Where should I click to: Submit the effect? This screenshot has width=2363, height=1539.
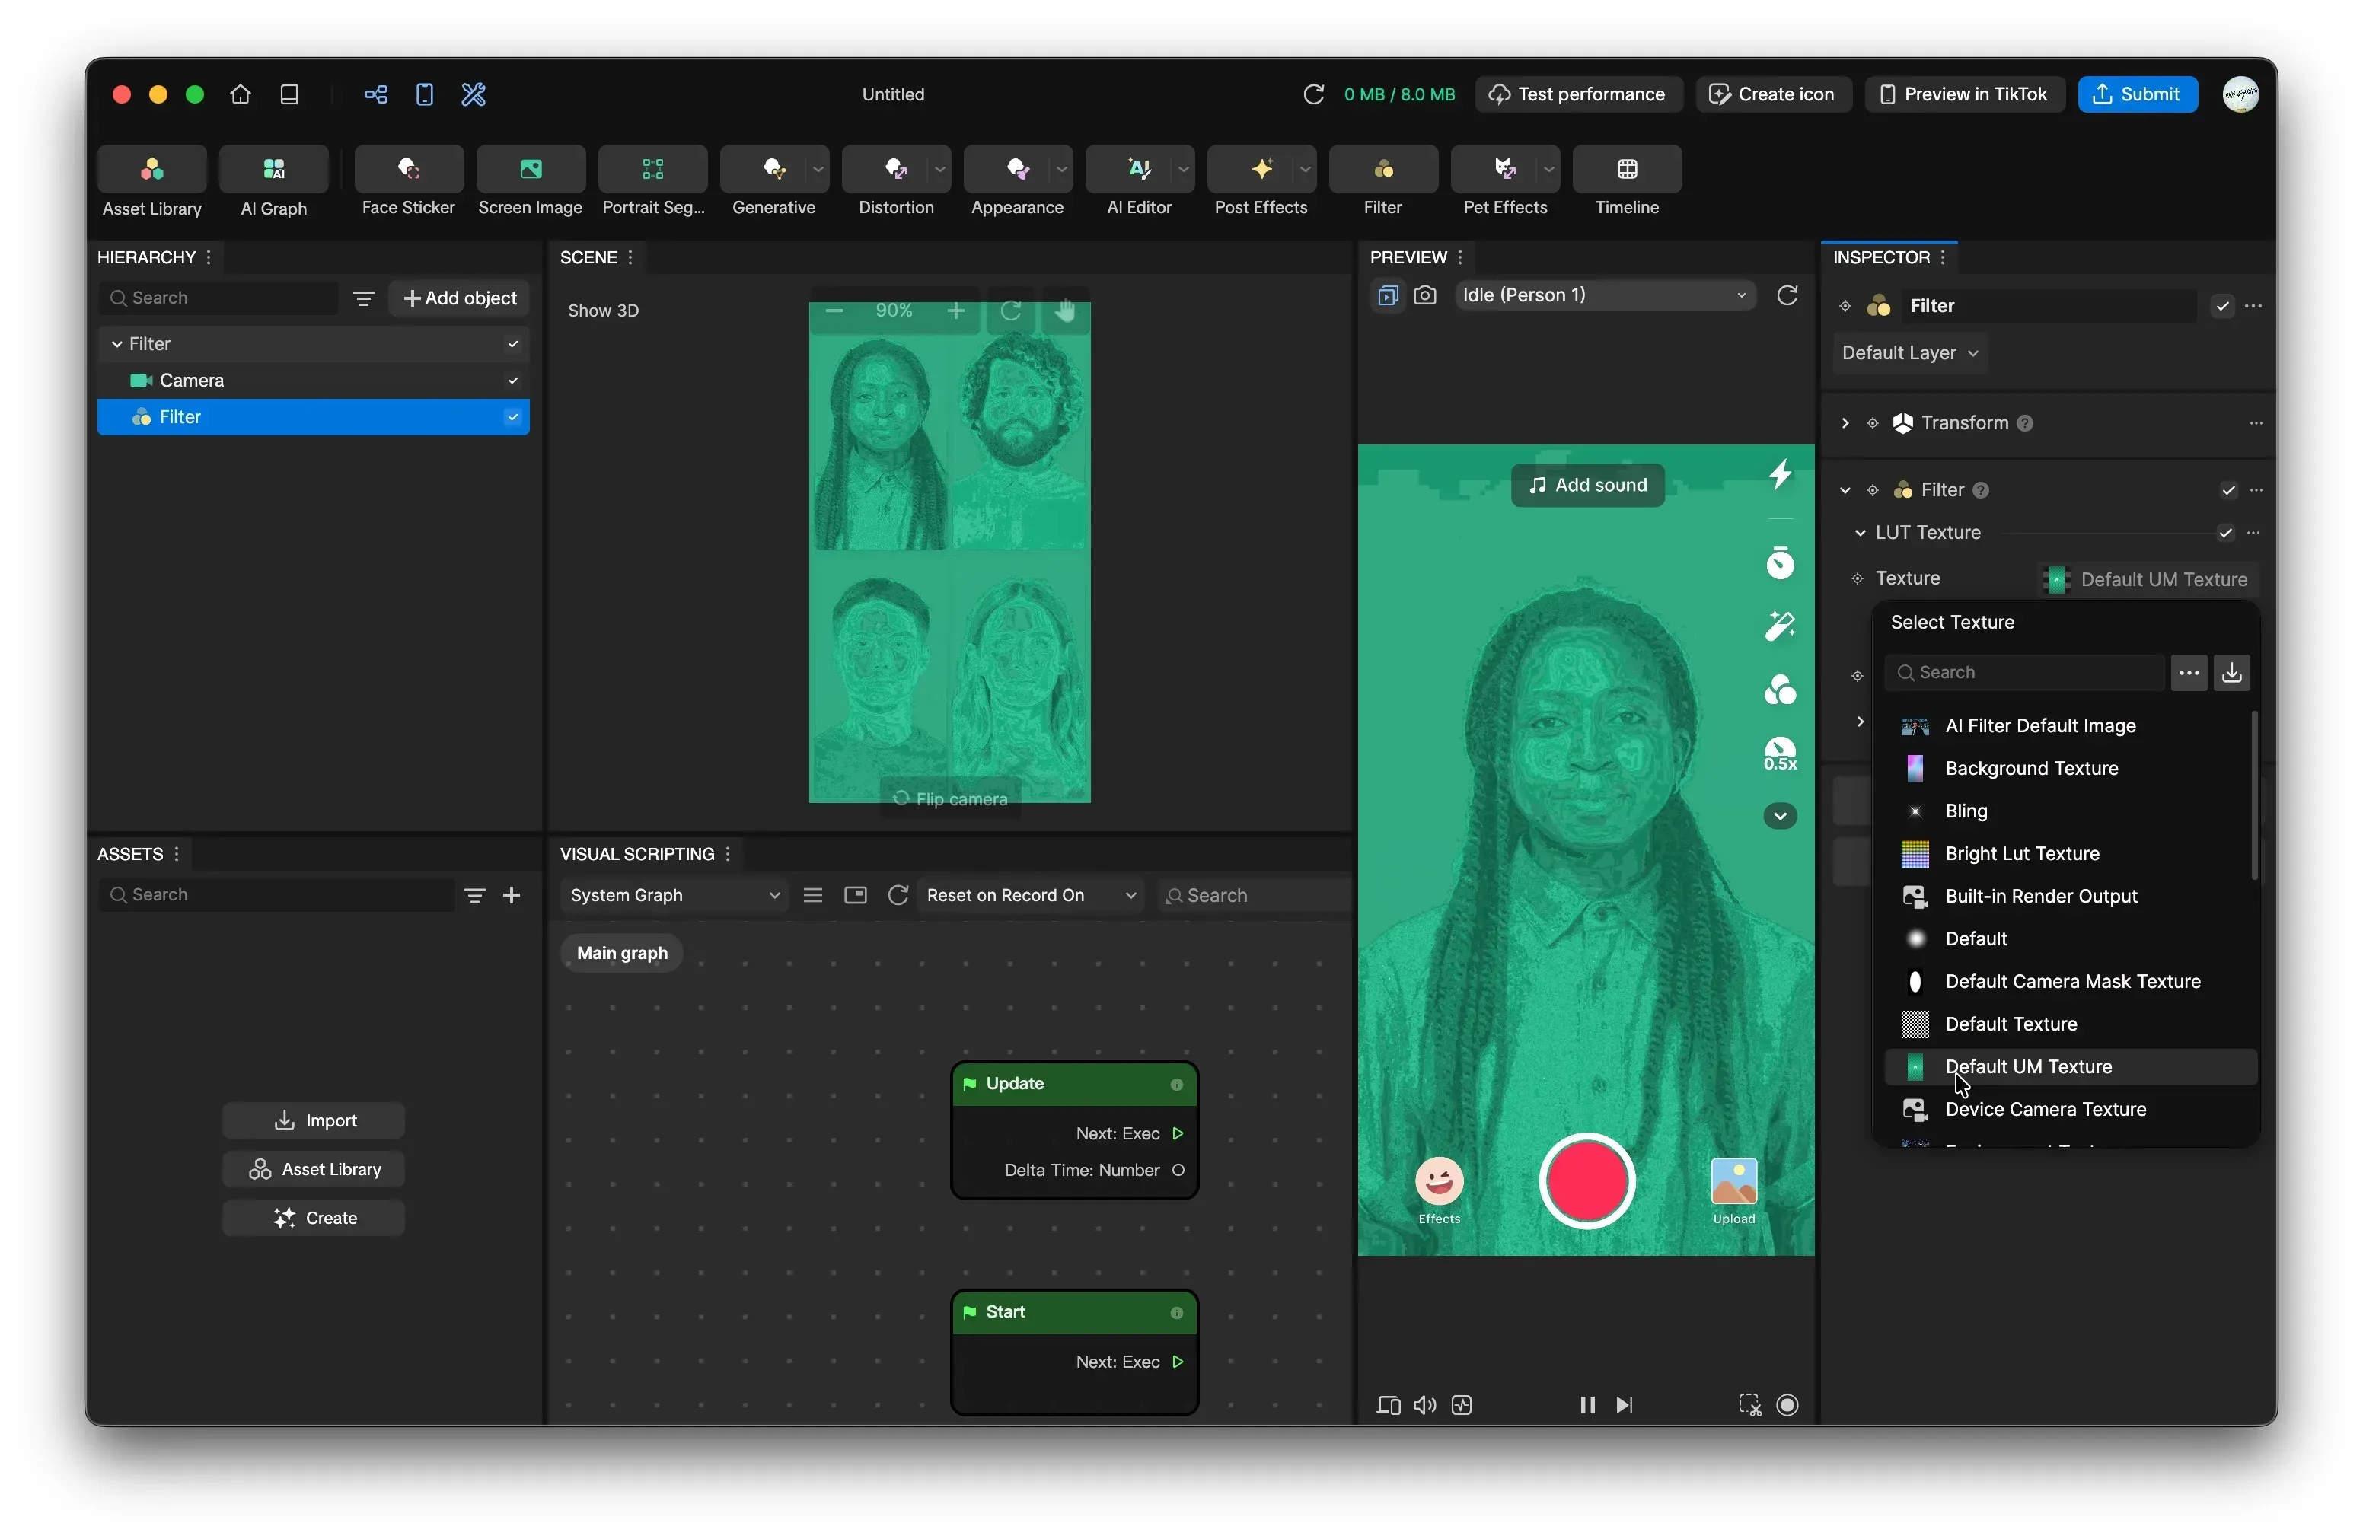pos(2137,94)
